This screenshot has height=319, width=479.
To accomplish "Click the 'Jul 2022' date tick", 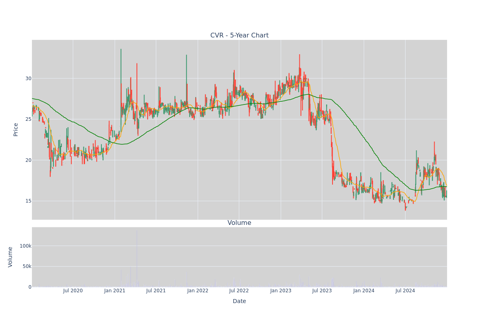I will point(239,291).
